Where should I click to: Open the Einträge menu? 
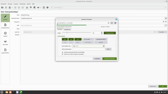[10, 4]
